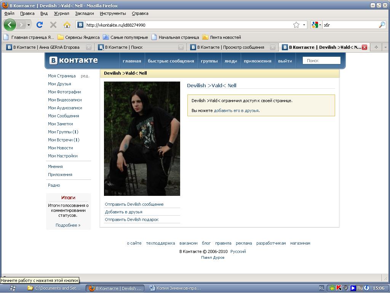The width and height of the screenshot is (390, 293).
Task: Click the browser search box containing збг
Action: [x=351, y=25]
